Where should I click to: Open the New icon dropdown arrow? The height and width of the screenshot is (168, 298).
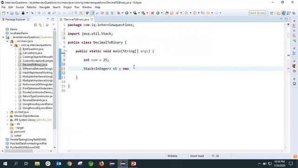click(8, 13)
